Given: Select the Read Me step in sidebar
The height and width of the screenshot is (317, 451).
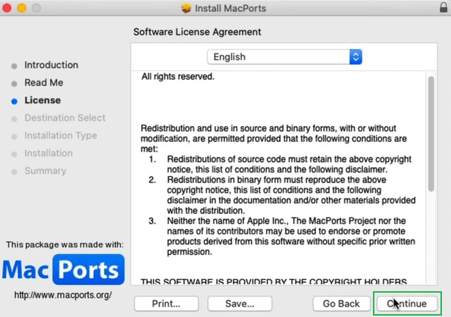Looking at the screenshot, I should pos(44,82).
